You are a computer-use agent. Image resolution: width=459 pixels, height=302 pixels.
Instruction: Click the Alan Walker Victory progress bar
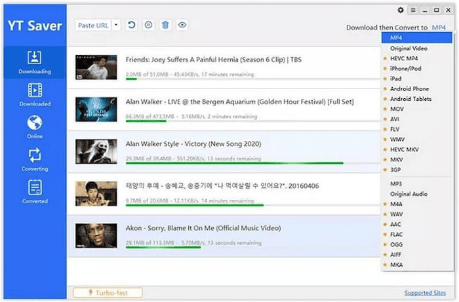(x=253, y=163)
